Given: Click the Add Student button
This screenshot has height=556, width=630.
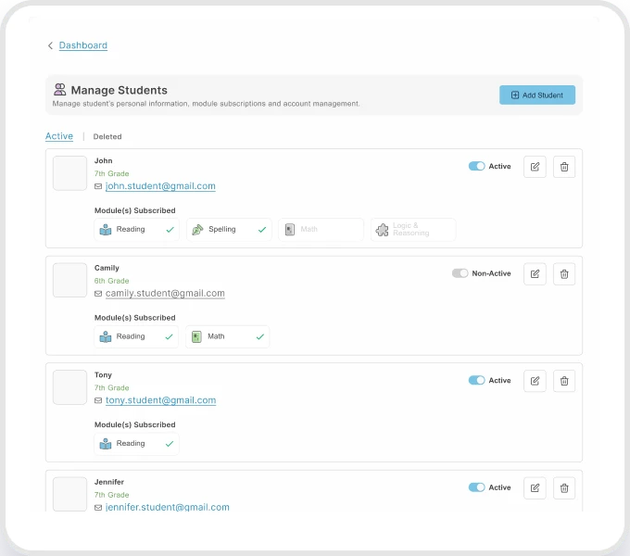Looking at the screenshot, I should pos(537,95).
